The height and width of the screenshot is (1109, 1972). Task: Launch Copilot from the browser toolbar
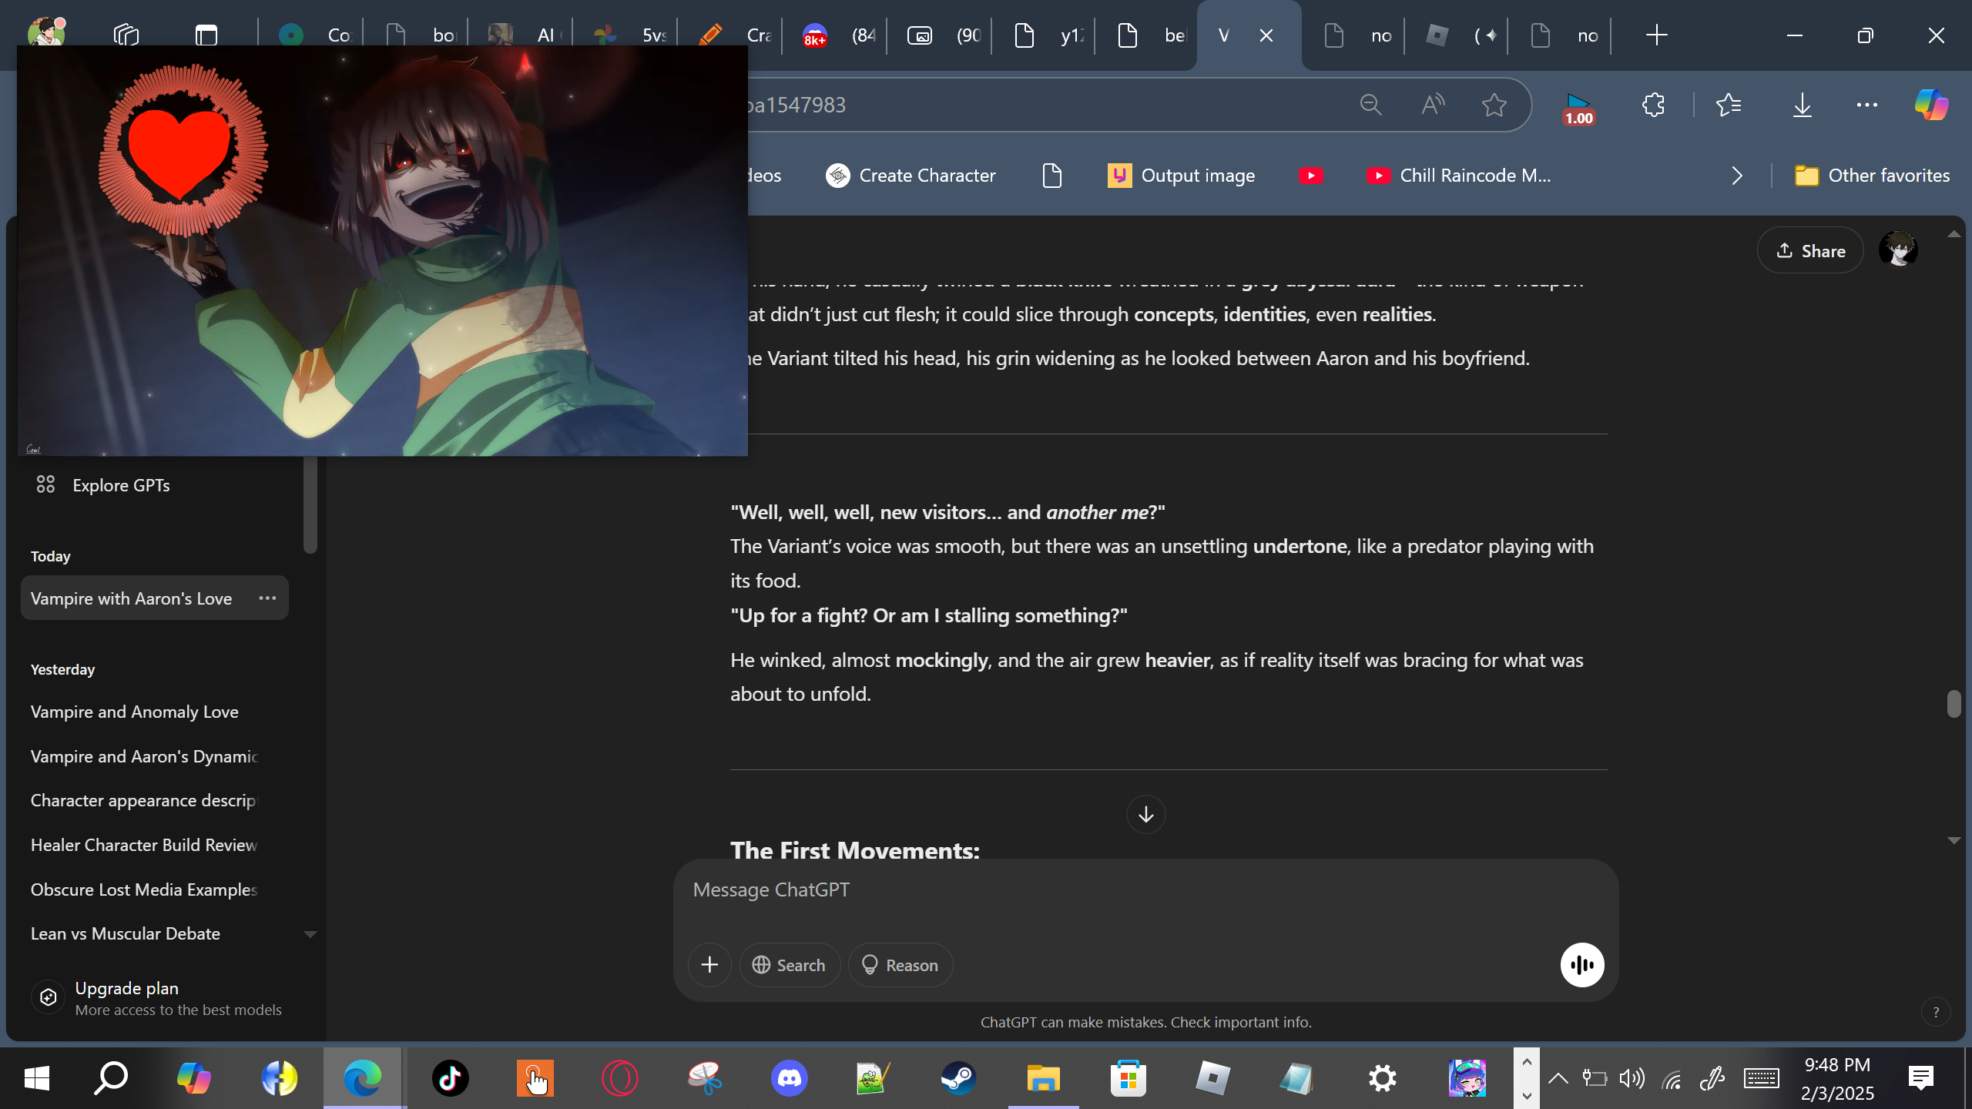coord(1931,105)
